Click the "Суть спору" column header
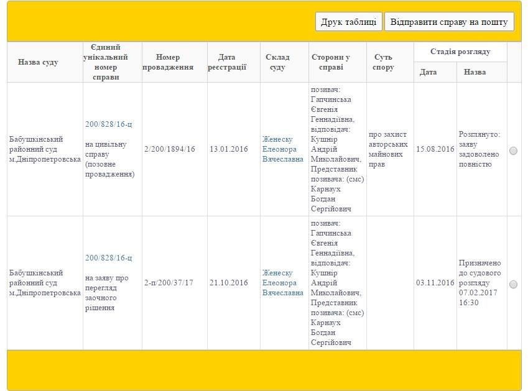The image size is (528, 391). (384, 62)
